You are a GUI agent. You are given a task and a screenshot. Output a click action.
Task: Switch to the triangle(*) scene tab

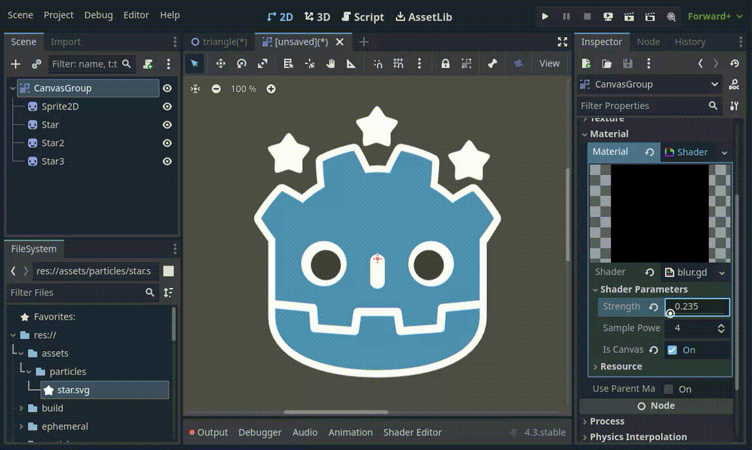click(220, 42)
